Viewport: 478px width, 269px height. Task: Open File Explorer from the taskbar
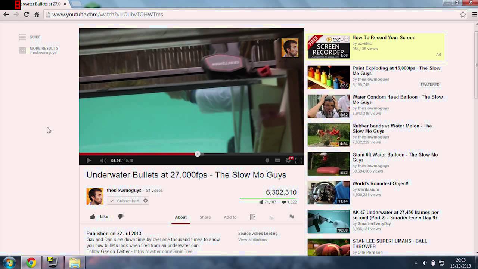pos(75,263)
